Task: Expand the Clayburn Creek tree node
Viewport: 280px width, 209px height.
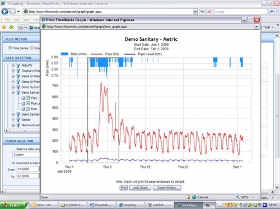Action: [x=13, y=71]
